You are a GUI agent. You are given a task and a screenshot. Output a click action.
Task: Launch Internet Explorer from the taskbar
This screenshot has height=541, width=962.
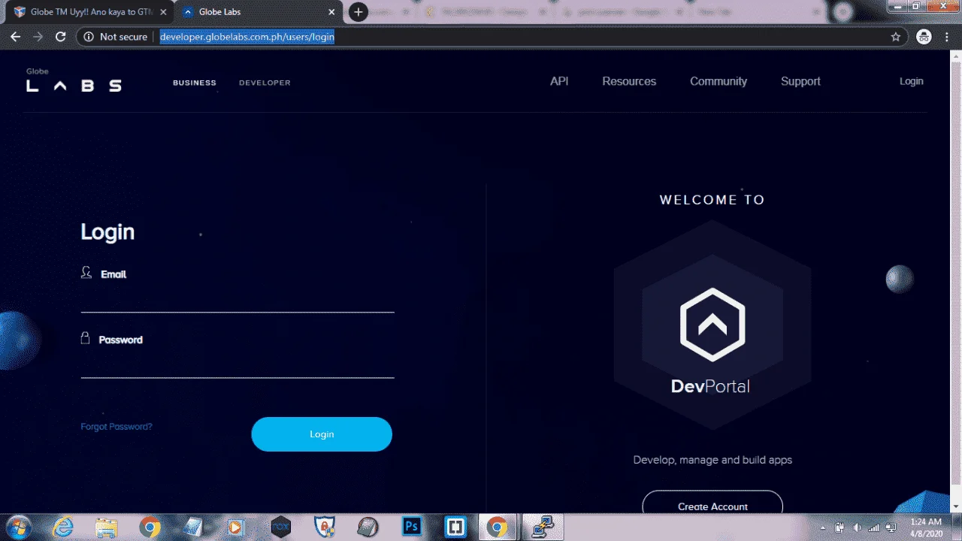pos(65,527)
